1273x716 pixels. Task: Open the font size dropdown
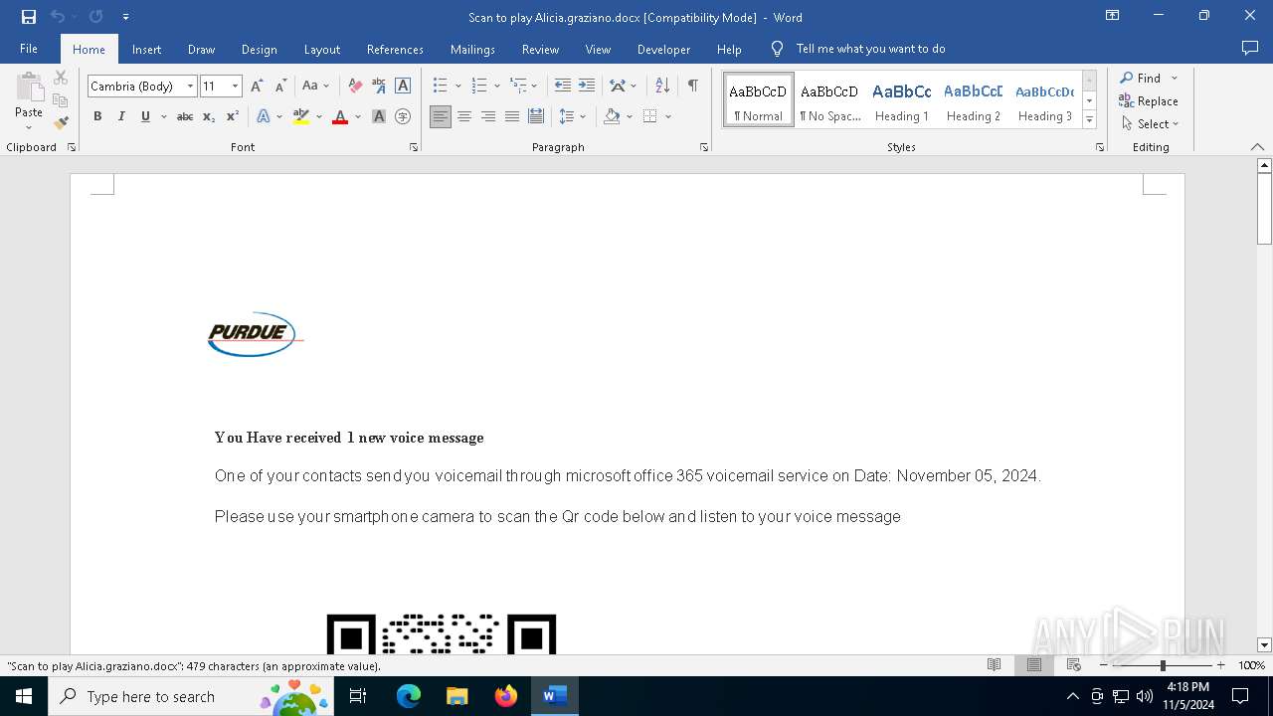coord(235,87)
